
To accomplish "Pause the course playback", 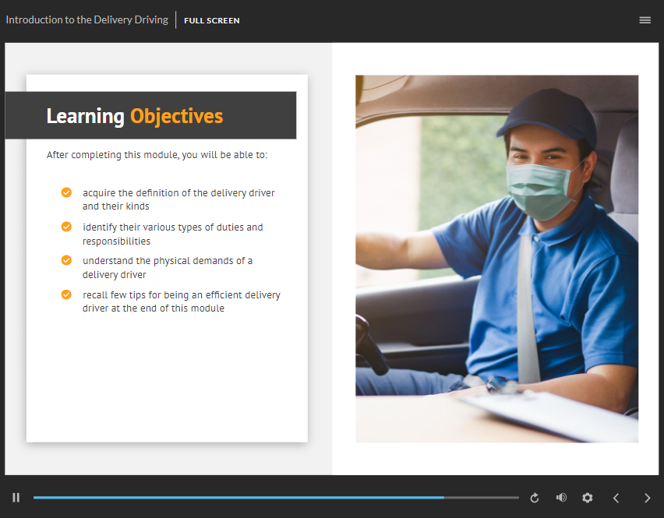I will click(x=16, y=498).
